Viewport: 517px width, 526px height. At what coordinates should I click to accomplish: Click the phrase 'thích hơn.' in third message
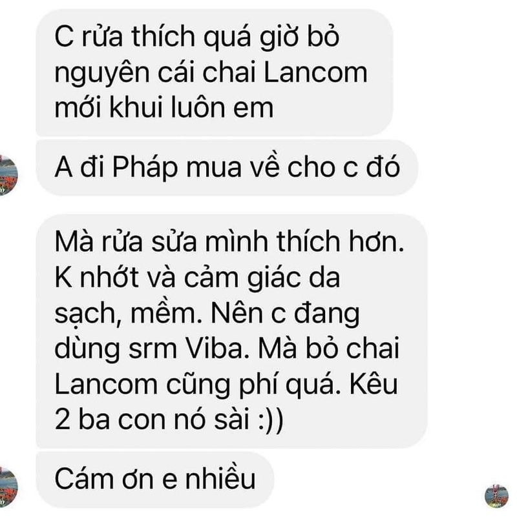point(341,242)
